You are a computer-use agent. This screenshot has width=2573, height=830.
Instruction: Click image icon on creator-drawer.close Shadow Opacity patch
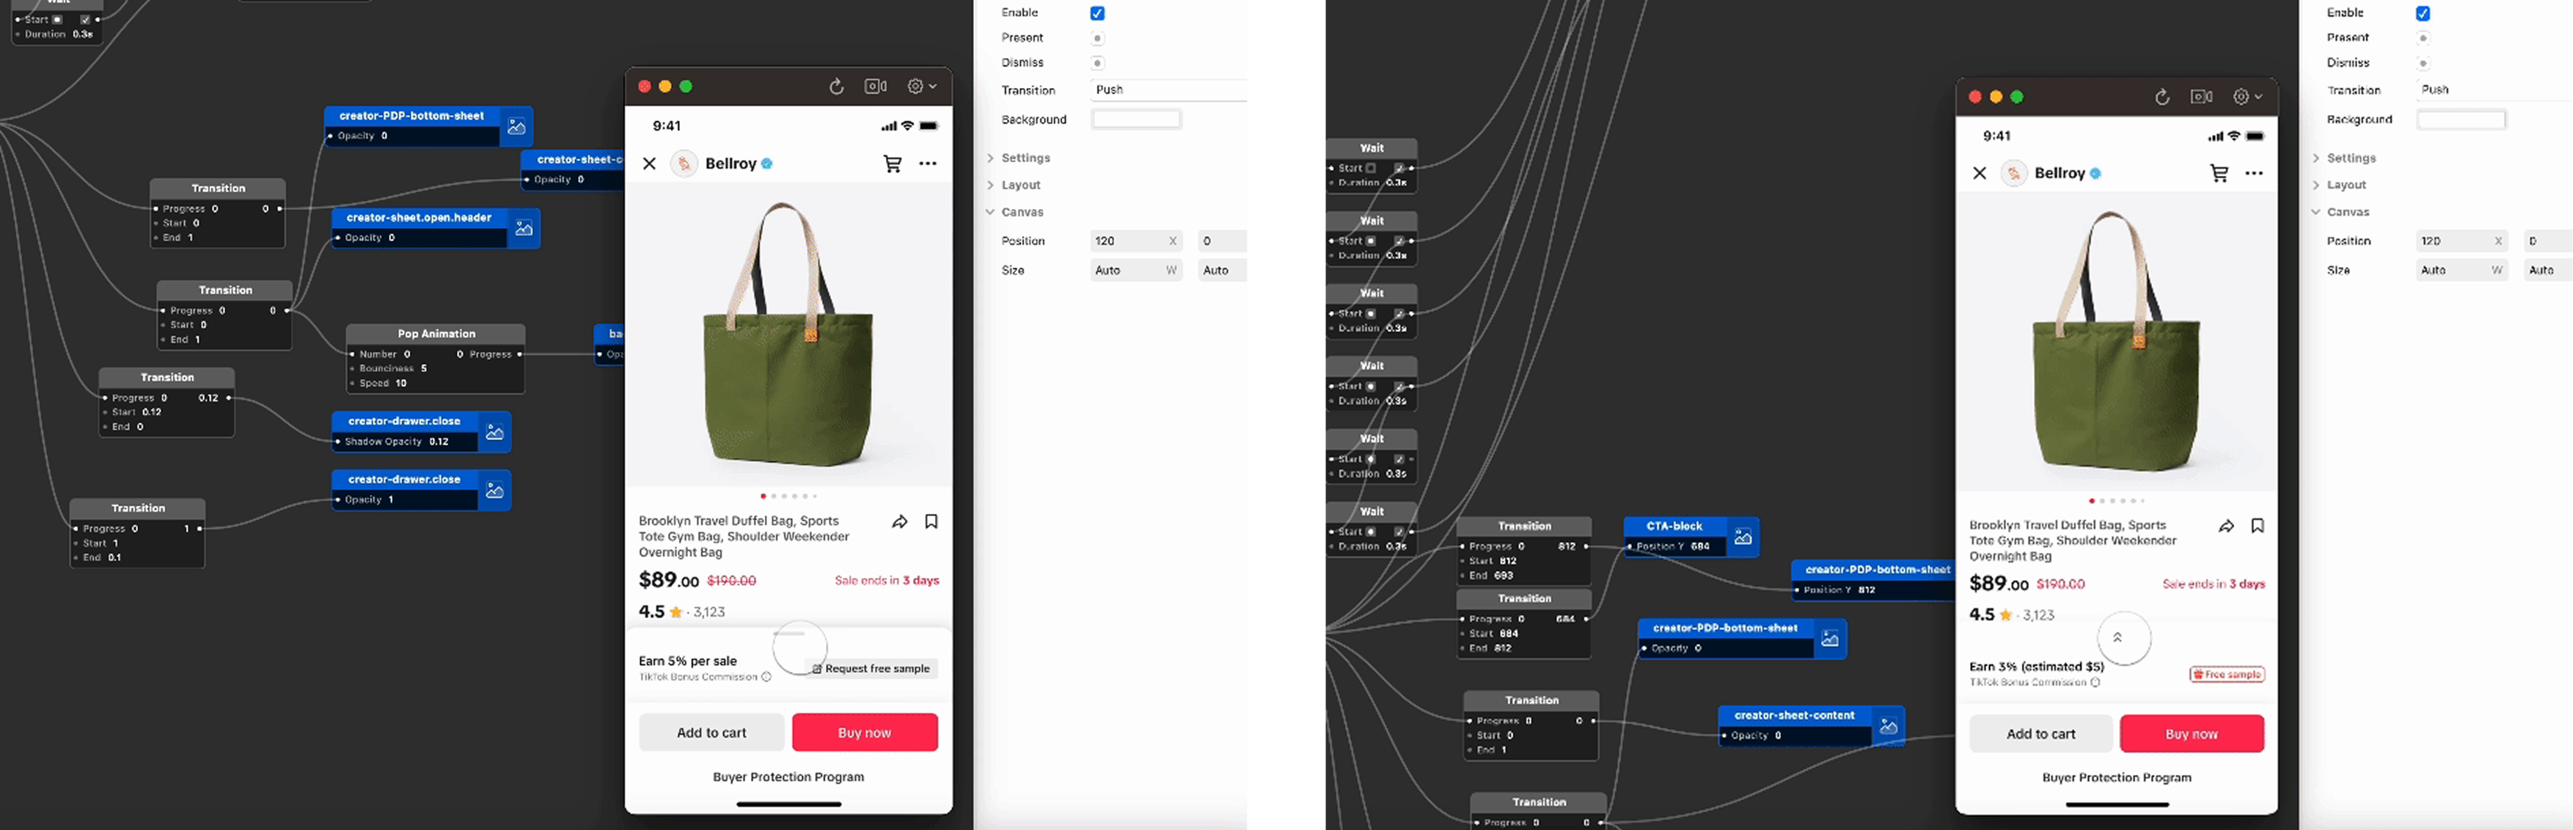coord(494,433)
